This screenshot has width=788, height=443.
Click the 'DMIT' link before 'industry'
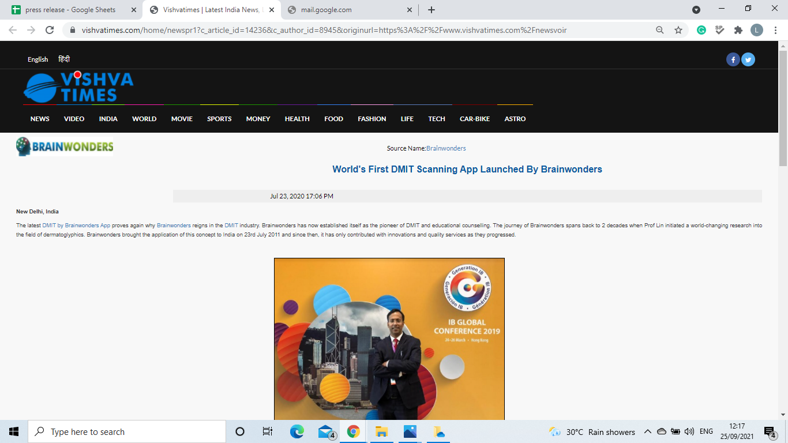(231, 226)
